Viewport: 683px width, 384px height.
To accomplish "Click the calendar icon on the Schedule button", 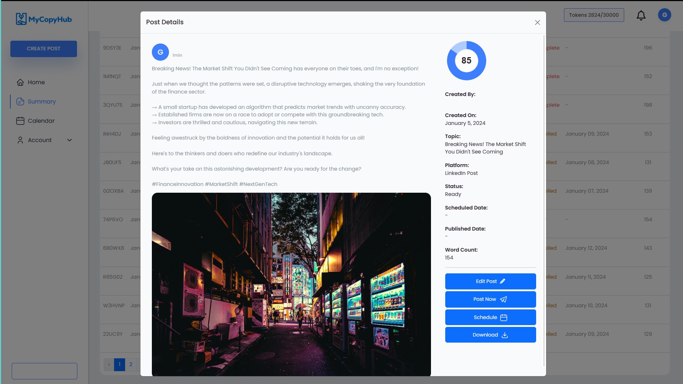I will (x=504, y=317).
